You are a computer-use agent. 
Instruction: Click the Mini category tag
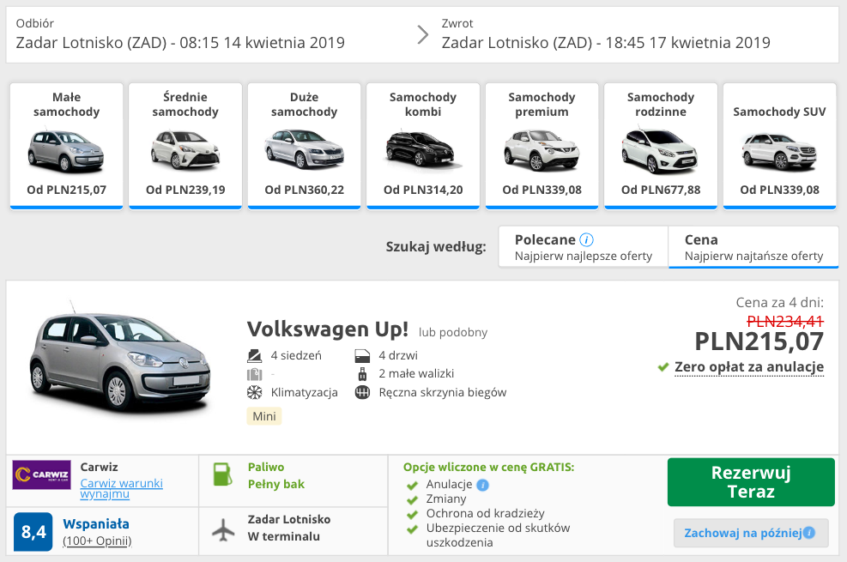pyautogui.click(x=264, y=416)
